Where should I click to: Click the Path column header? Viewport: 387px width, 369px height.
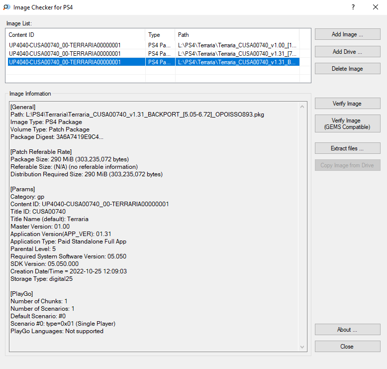coord(237,35)
